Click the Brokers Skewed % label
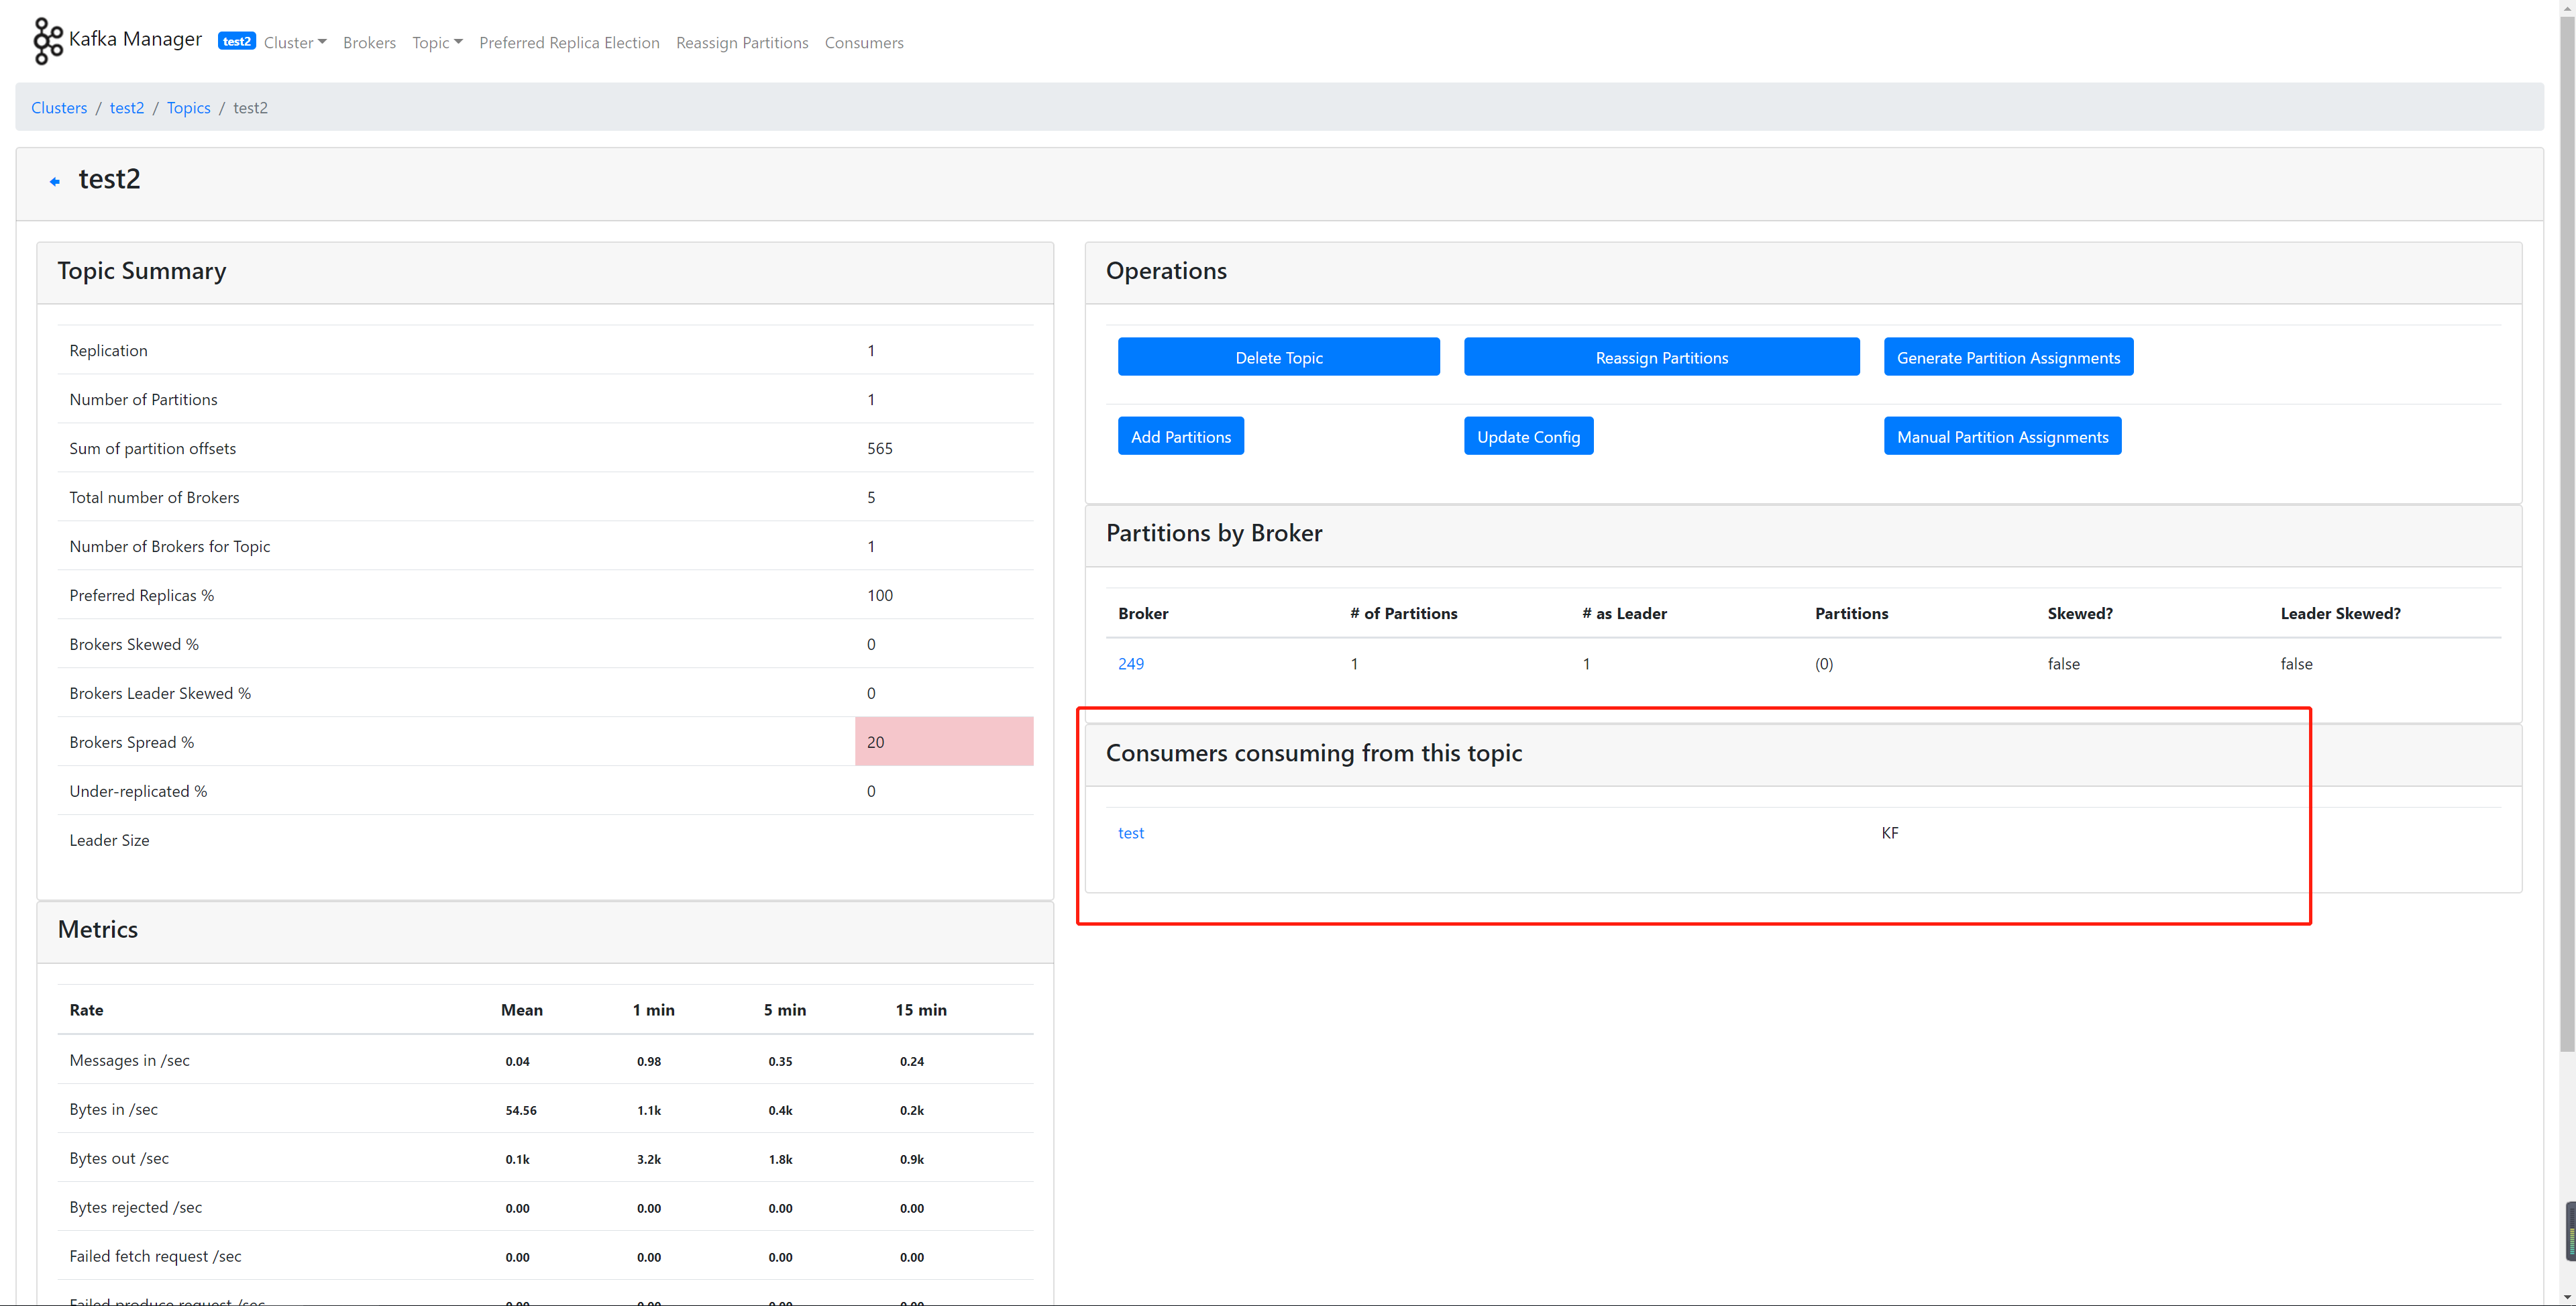 (x=134, y=644)
